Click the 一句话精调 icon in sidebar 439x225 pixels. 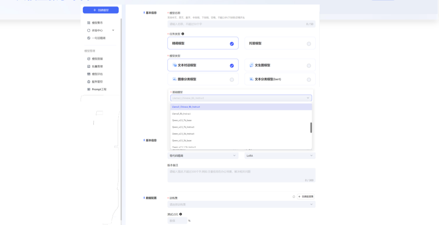coord(89,38)
